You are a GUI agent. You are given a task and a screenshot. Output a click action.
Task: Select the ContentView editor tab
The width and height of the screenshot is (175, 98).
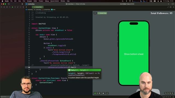pyautogui.click(x=38, y=7)
